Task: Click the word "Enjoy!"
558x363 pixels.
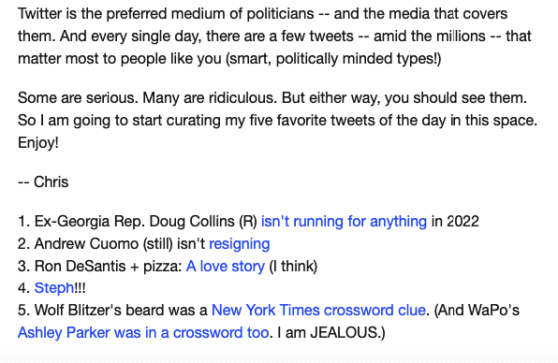Action: tap(38, 143)
